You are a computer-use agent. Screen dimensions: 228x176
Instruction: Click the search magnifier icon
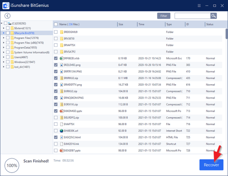click(x=214, y=16)
